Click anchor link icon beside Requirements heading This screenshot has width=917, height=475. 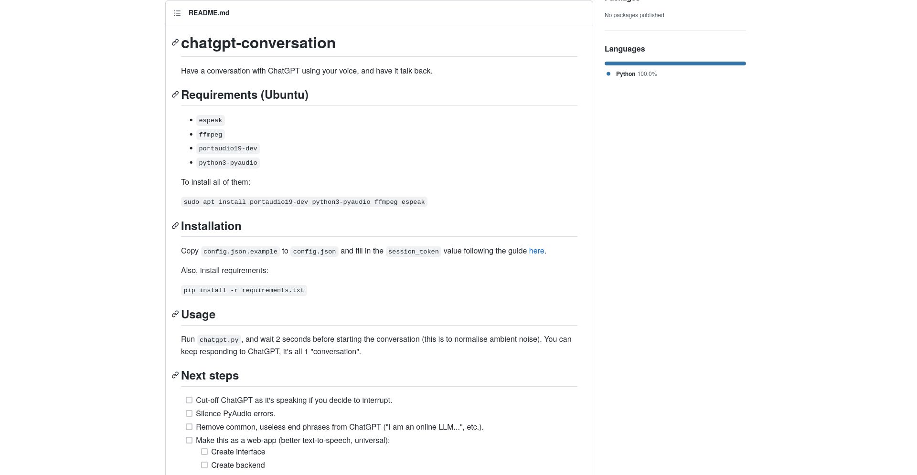(175, 95)
